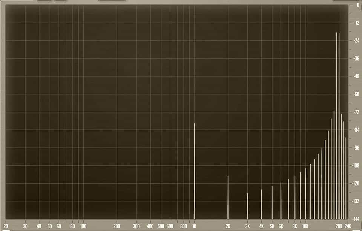This screenshot has height=231, width=362.
Task: Select the 24K frequency axis label
Action: coord(348,226)
